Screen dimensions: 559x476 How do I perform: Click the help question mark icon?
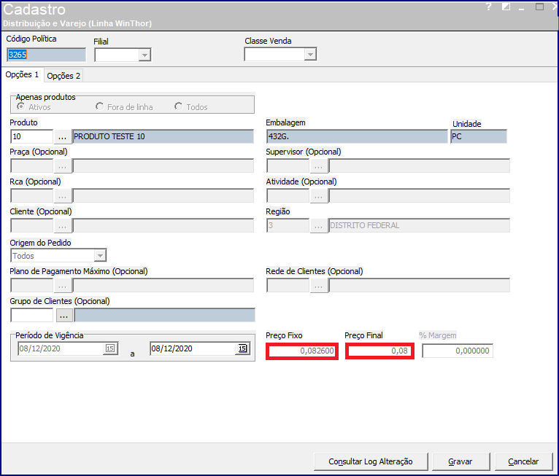[x=488, y=7]
